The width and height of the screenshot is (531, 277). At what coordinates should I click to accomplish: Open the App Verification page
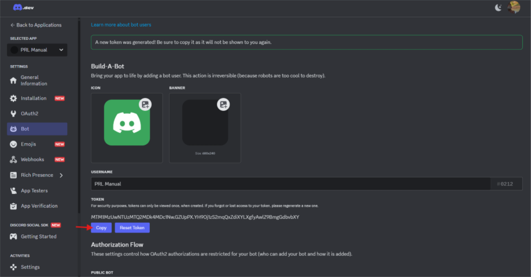tap(39, 205)
